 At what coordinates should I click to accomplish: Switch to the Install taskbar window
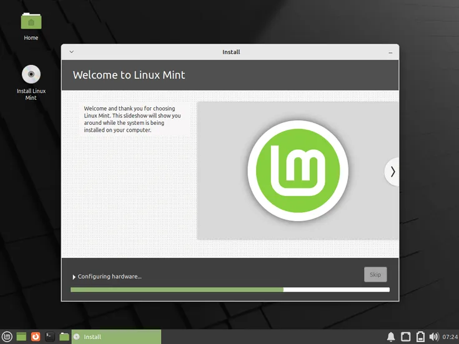point(116,337)
